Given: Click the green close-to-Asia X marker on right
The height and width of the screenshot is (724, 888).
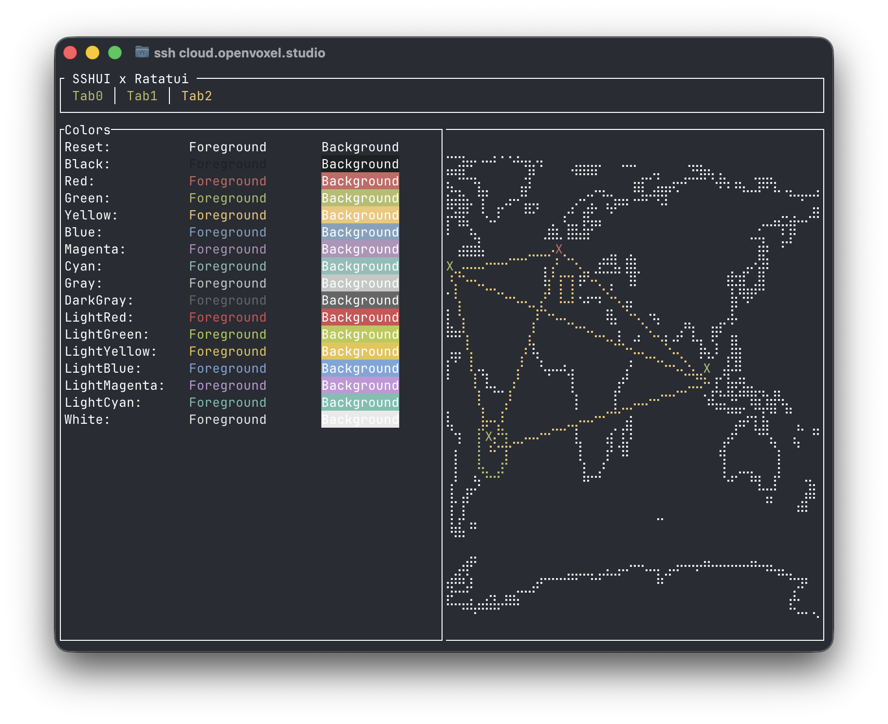Looking at the screenshot, I should (x=707, y=368).
